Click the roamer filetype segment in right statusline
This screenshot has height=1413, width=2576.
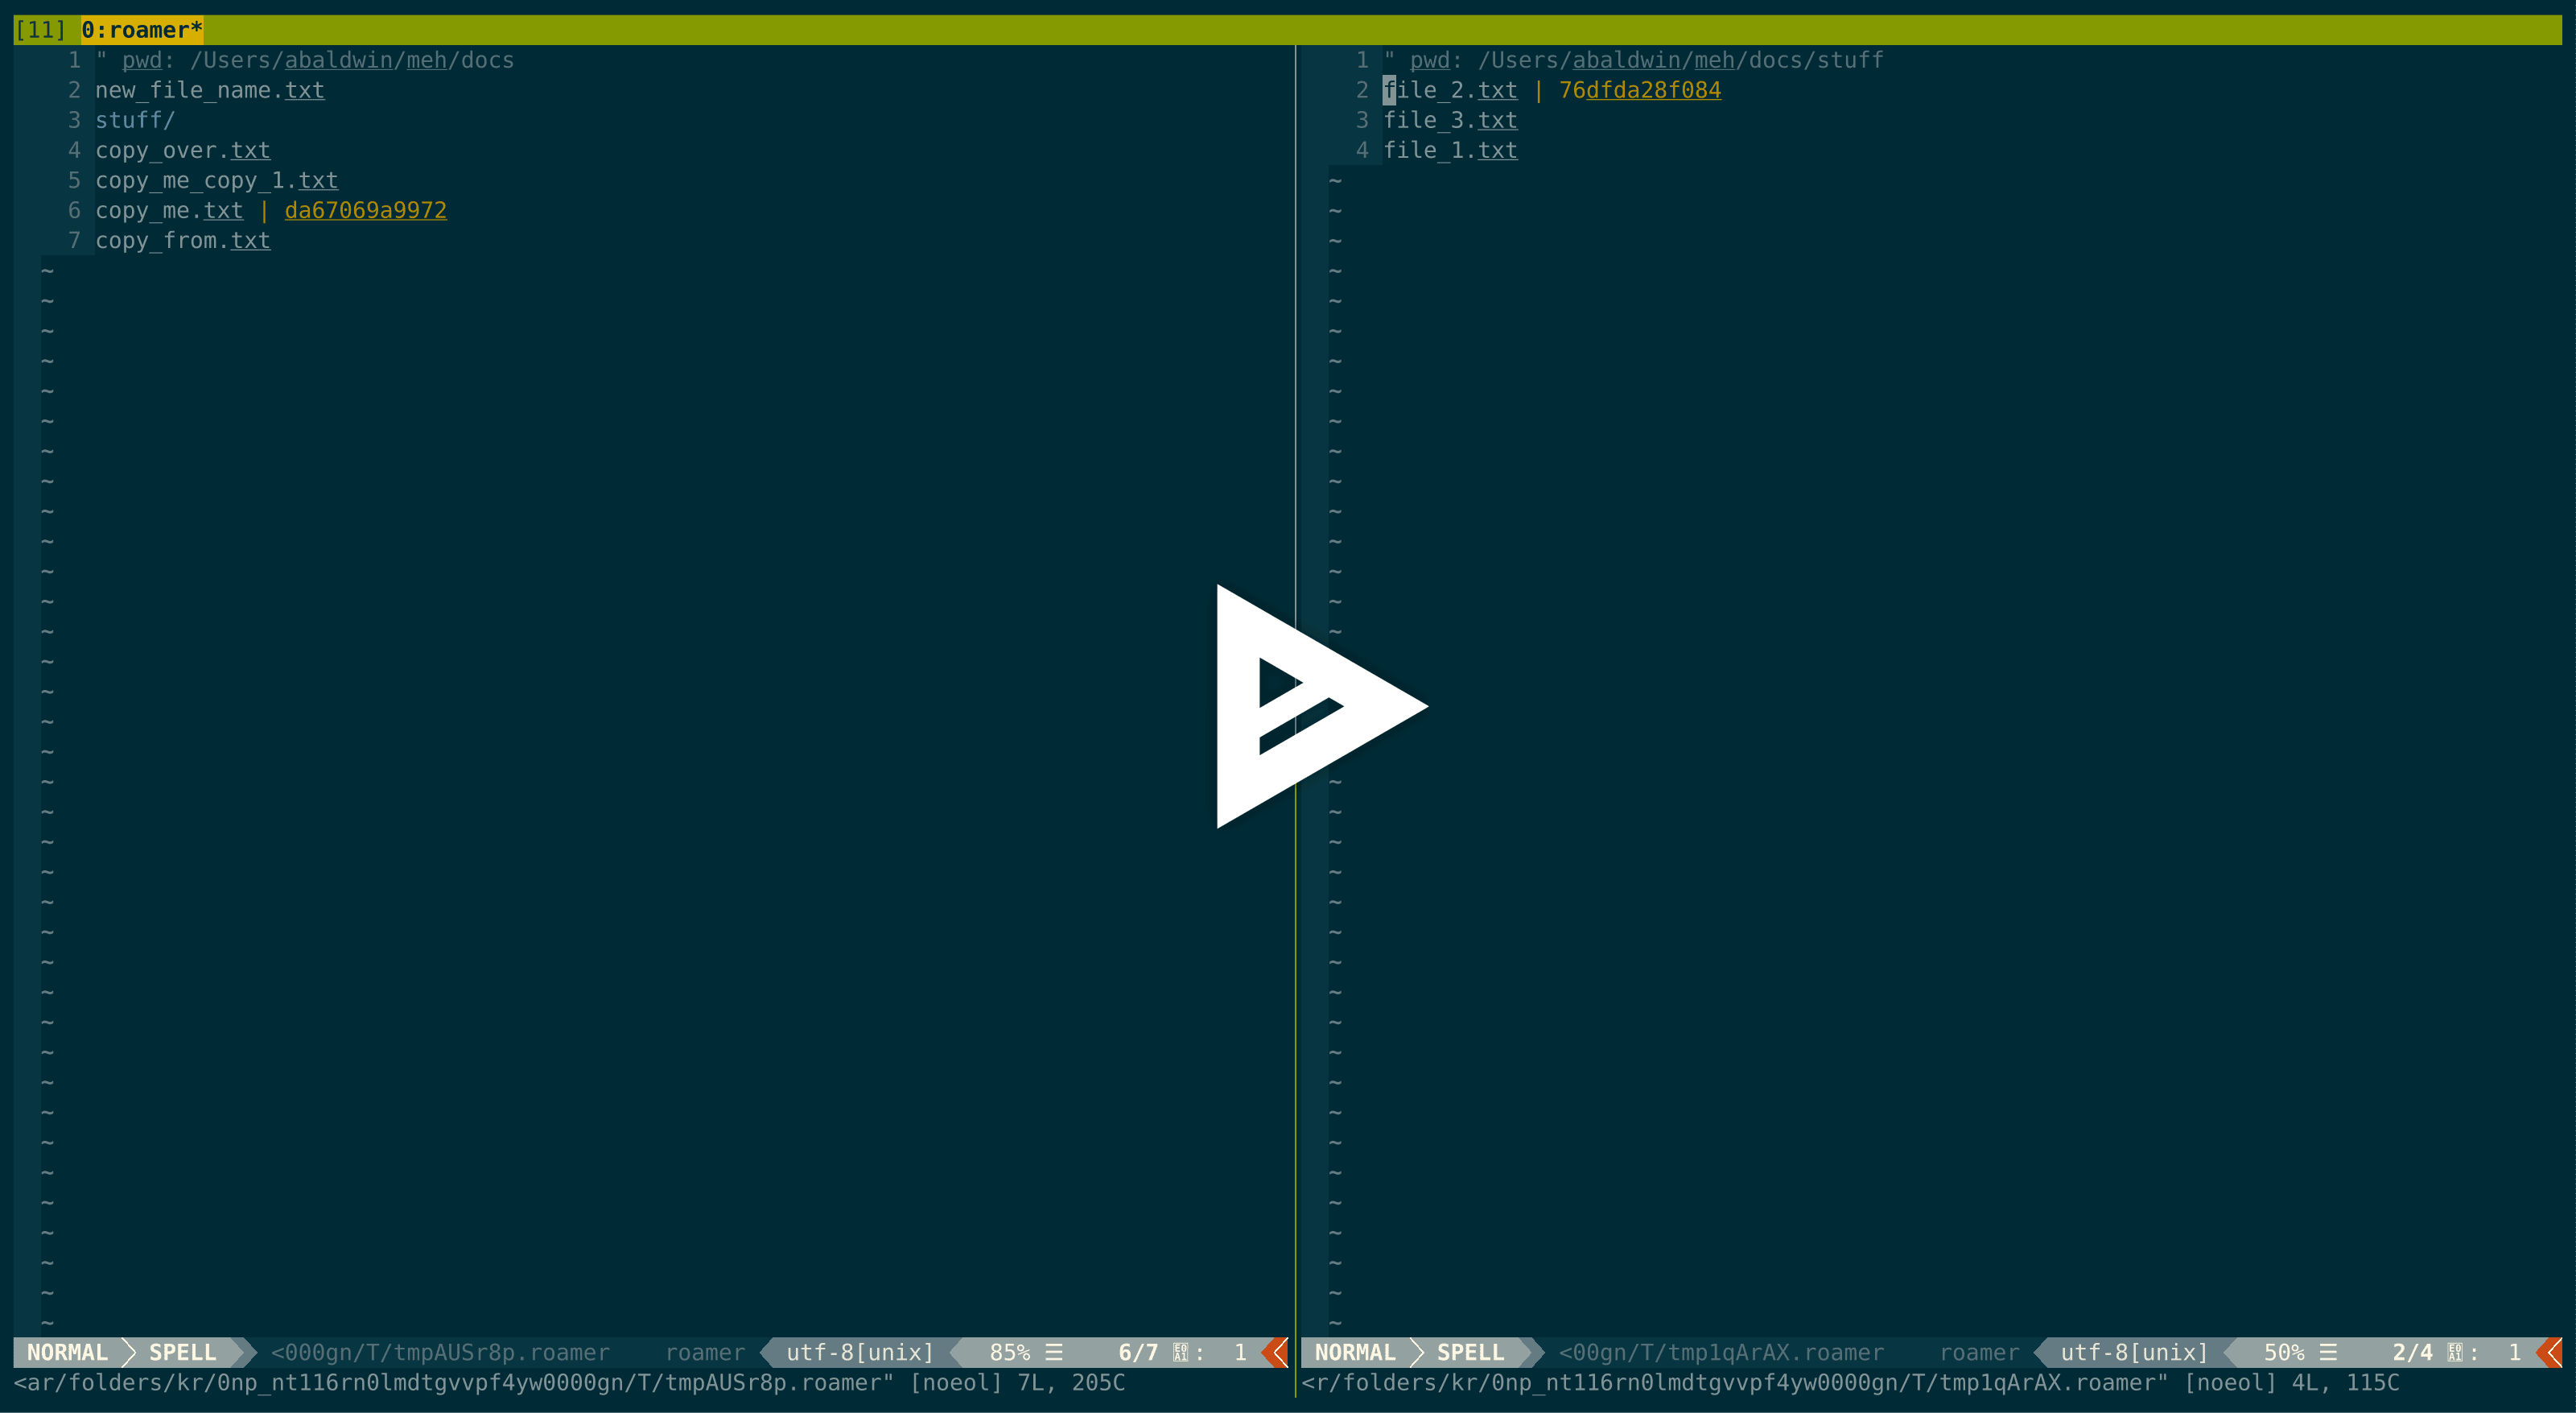(x=1978, y=1352)
